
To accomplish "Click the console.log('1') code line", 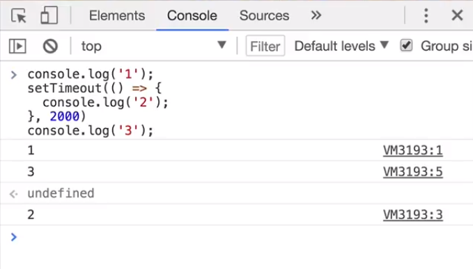I will tap(91, 74).
